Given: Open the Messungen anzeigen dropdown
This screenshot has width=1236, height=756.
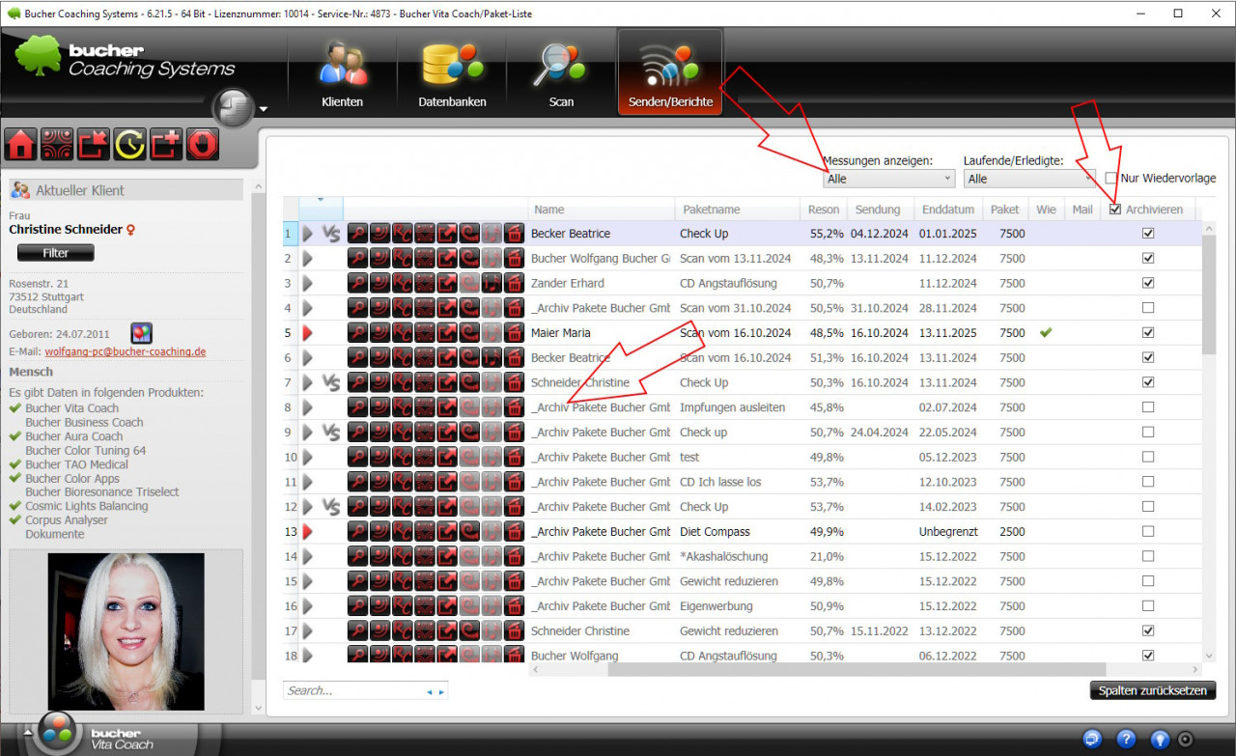Looking at the screenshot, I should [889, 179].
